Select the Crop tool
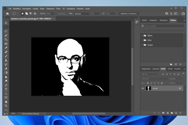This screenshot has width=188, height=125. click(x=6, y=40)
